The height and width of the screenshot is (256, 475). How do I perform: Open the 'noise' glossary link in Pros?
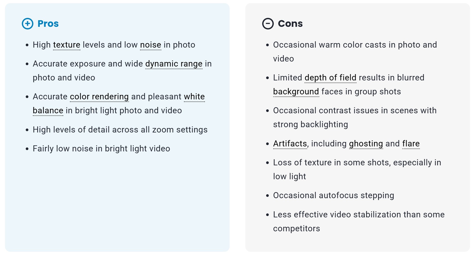point(151,45)
